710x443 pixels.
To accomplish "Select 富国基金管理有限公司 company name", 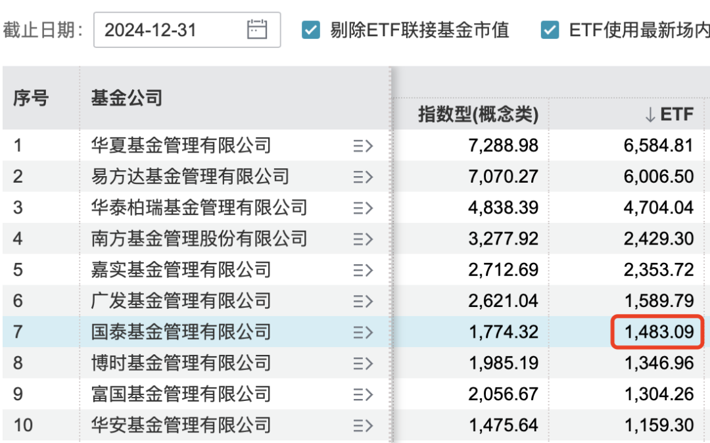I will [x=181, y=394].
